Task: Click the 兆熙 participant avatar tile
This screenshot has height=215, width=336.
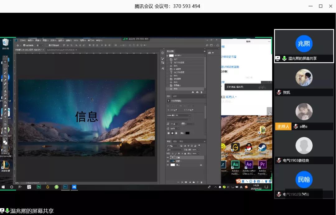Action: [x=304, y=44]
